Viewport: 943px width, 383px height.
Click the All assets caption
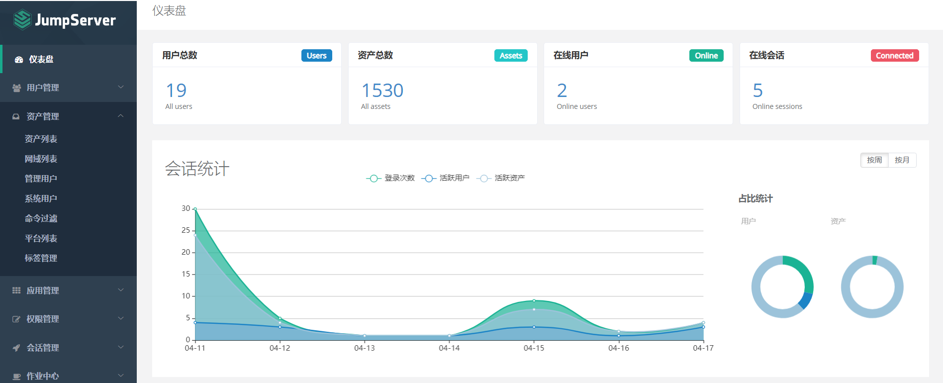tap(376, 106)
